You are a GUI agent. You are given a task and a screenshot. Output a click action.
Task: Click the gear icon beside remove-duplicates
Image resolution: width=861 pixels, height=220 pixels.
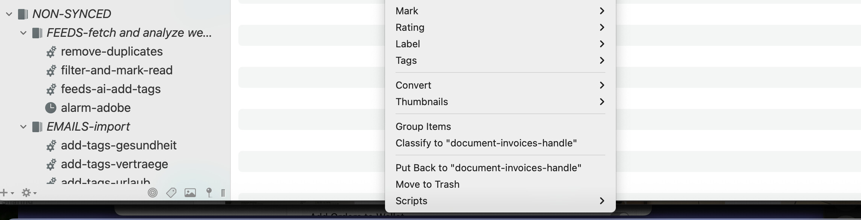pos(51,52)
